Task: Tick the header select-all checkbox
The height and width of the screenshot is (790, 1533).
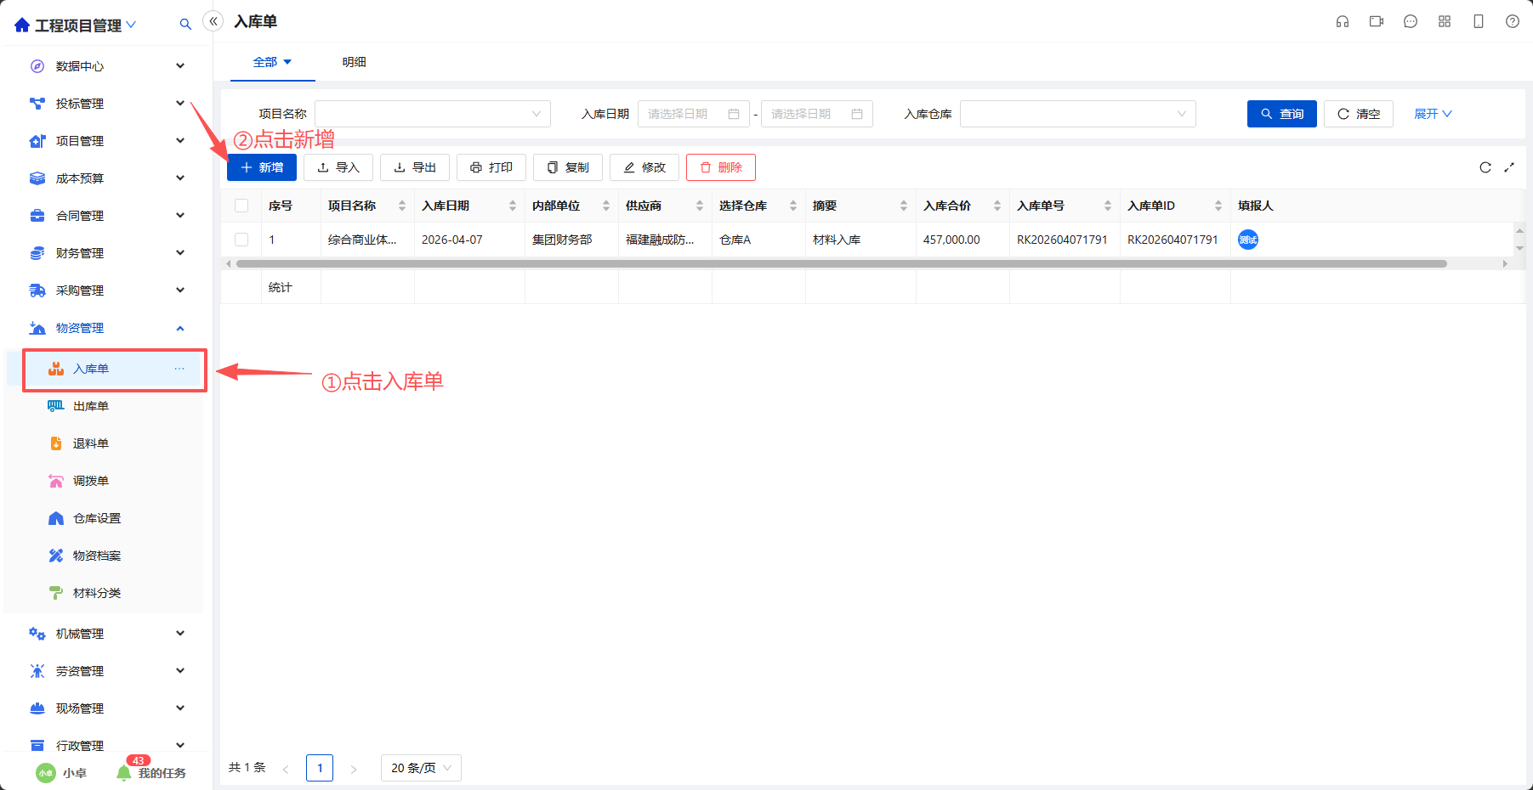Action: click(241, 206)
